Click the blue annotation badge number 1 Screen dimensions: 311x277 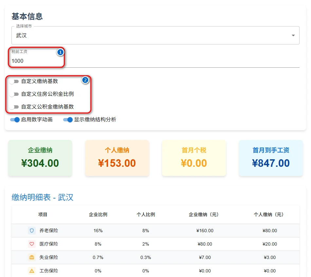click(x=60, y=52)
